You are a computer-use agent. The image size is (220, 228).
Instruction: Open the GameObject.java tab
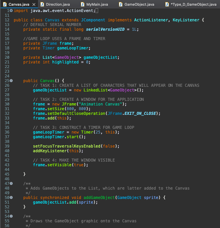(139, 4)
